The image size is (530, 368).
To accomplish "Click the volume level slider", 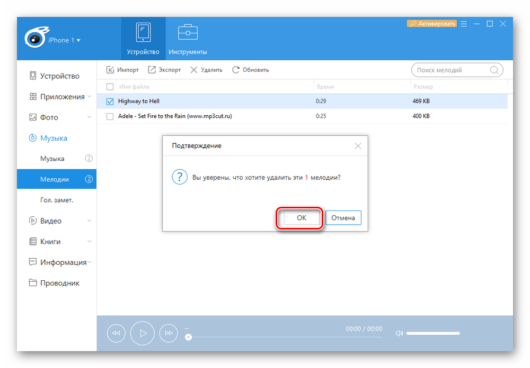I will [x=433, y=333].
